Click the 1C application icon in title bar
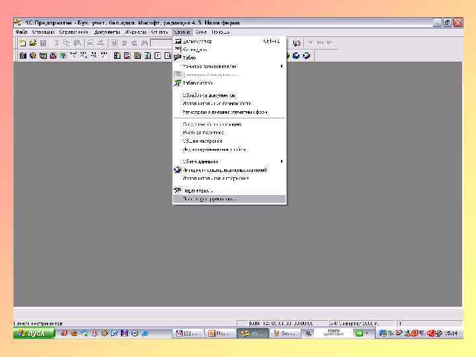Viewport: 476px width, 357px height. [19, 22]
